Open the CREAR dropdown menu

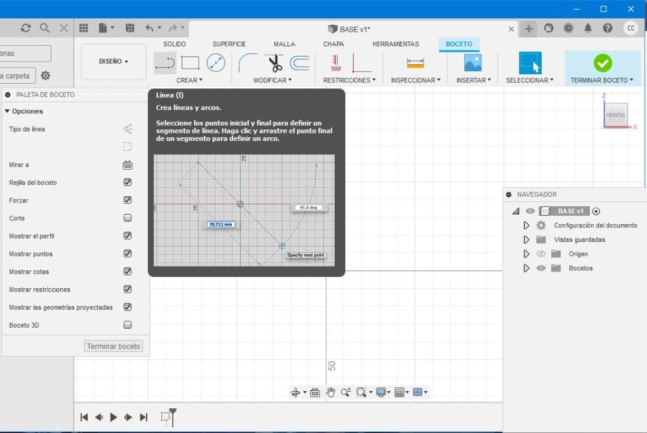click(x=189, y=80)
